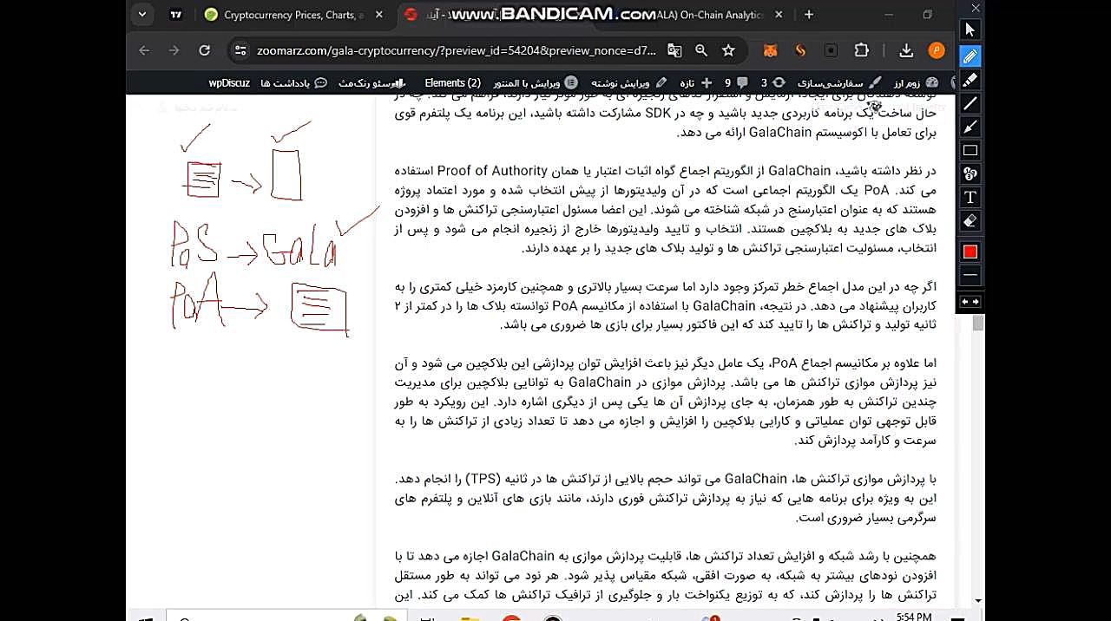Screen dimensions: 1111x621
Task: Click the move toolbar double-arrow handle
Action: 970,302
